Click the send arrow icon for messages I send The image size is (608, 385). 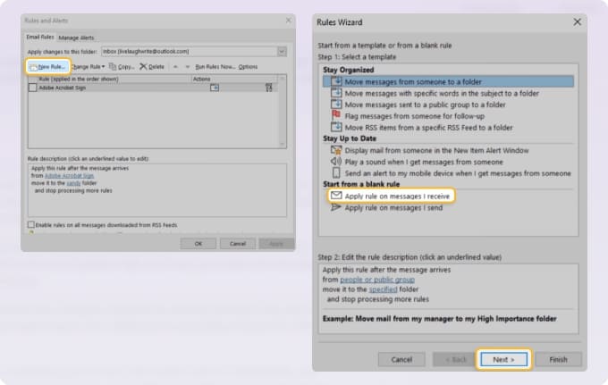click(336, 207)
